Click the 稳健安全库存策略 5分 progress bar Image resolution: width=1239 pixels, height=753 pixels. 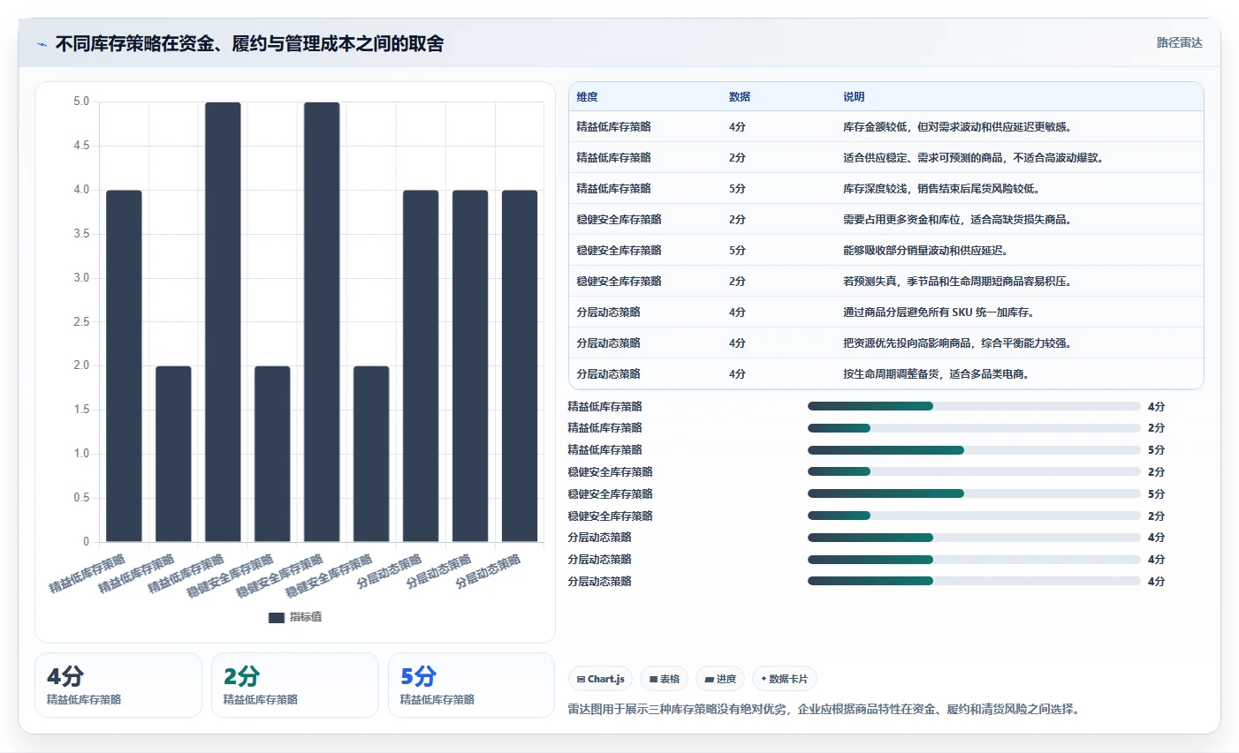pyautogui.click(x=974, y=493)
